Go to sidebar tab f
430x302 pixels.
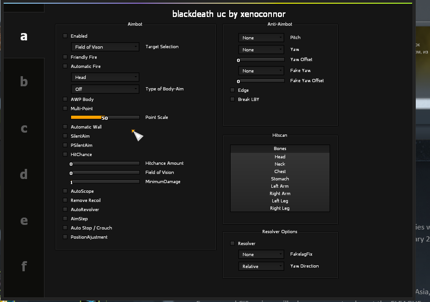tap(24, 266)
